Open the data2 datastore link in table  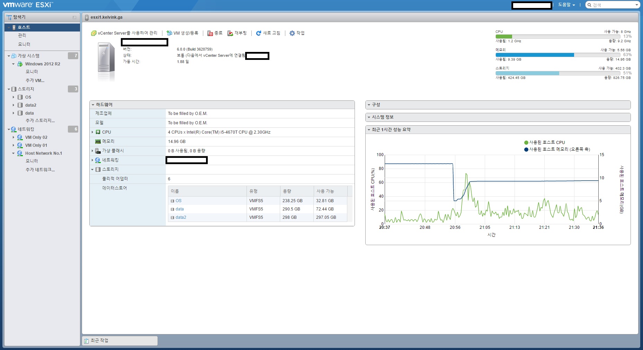[181, 217]
